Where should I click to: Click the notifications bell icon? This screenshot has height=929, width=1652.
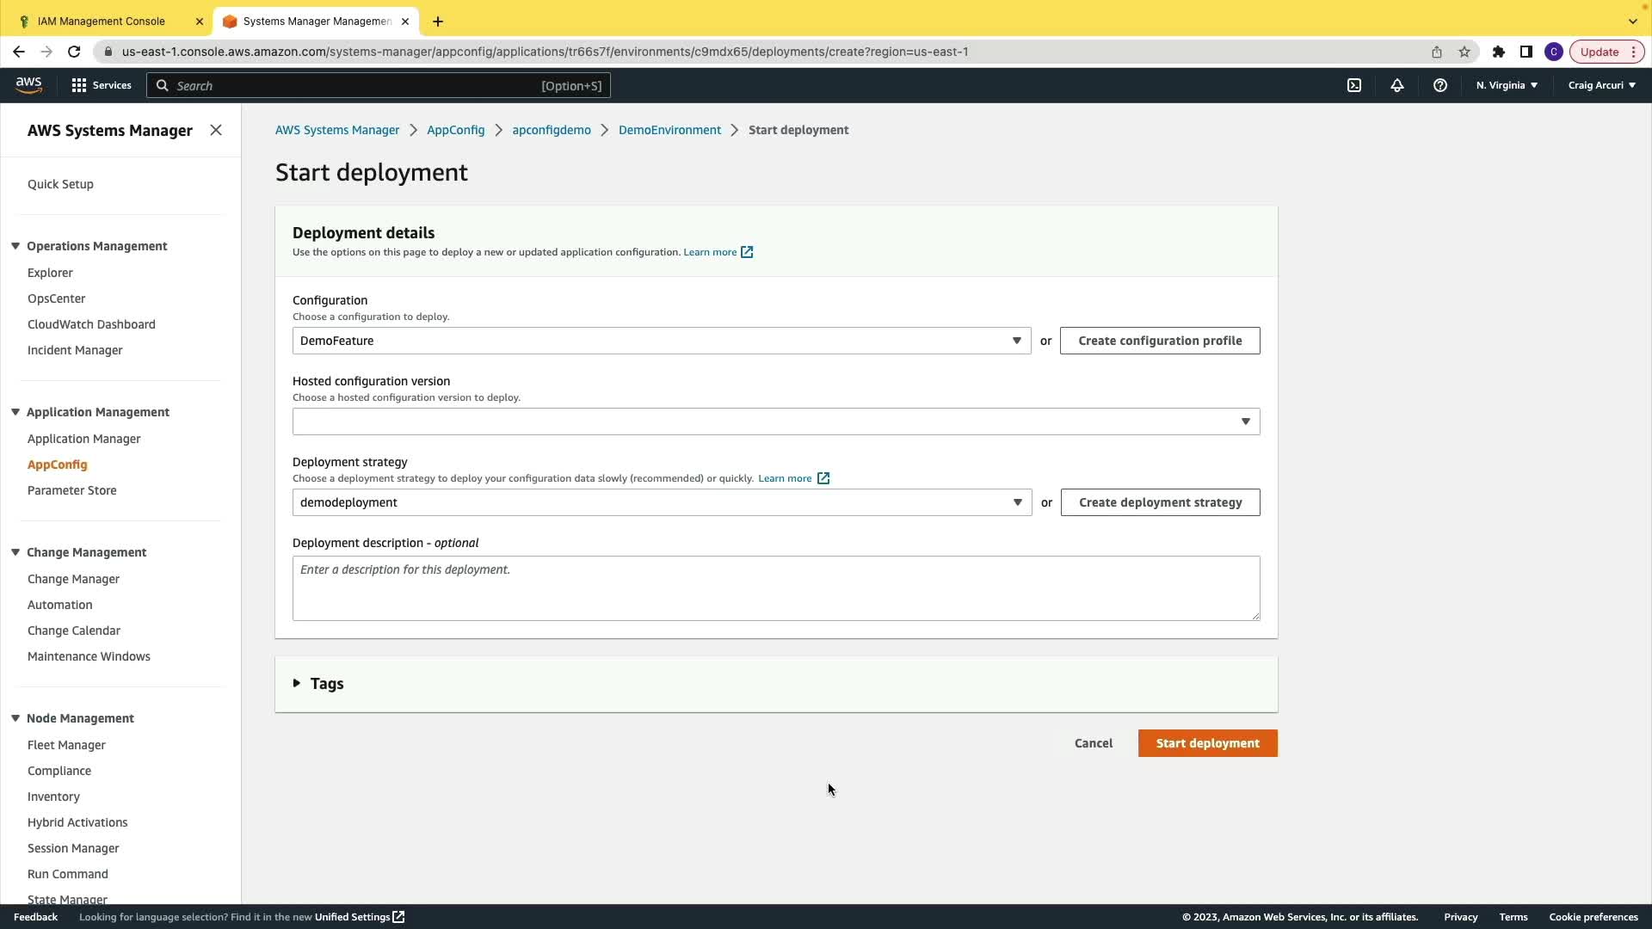(1397, 85)
